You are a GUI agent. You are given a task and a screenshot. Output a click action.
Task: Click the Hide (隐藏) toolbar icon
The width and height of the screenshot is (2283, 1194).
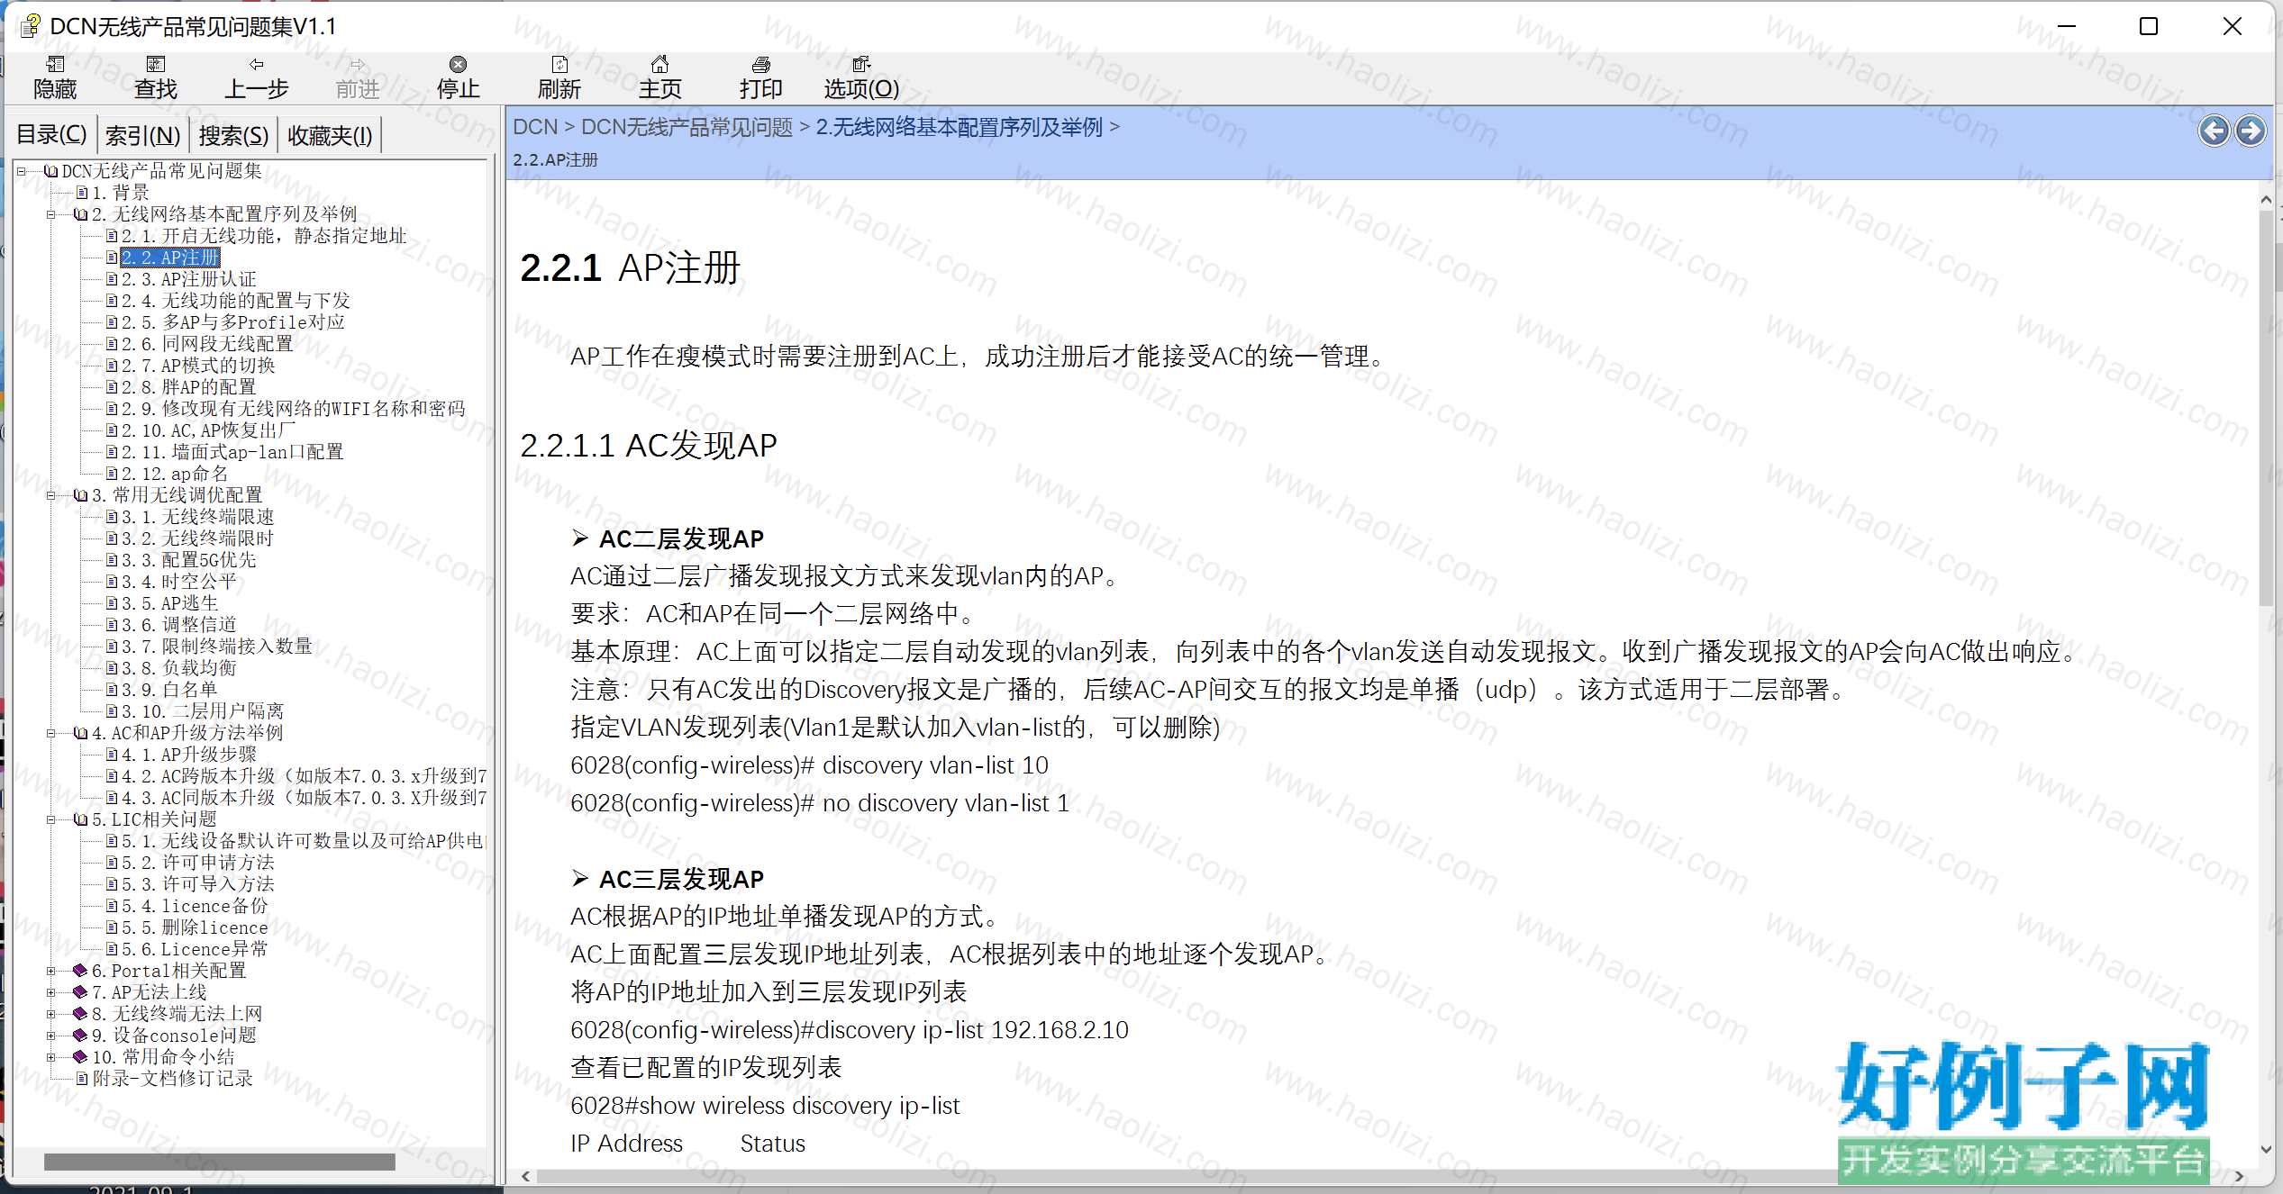pyautogui.click(x=56, y=64)
